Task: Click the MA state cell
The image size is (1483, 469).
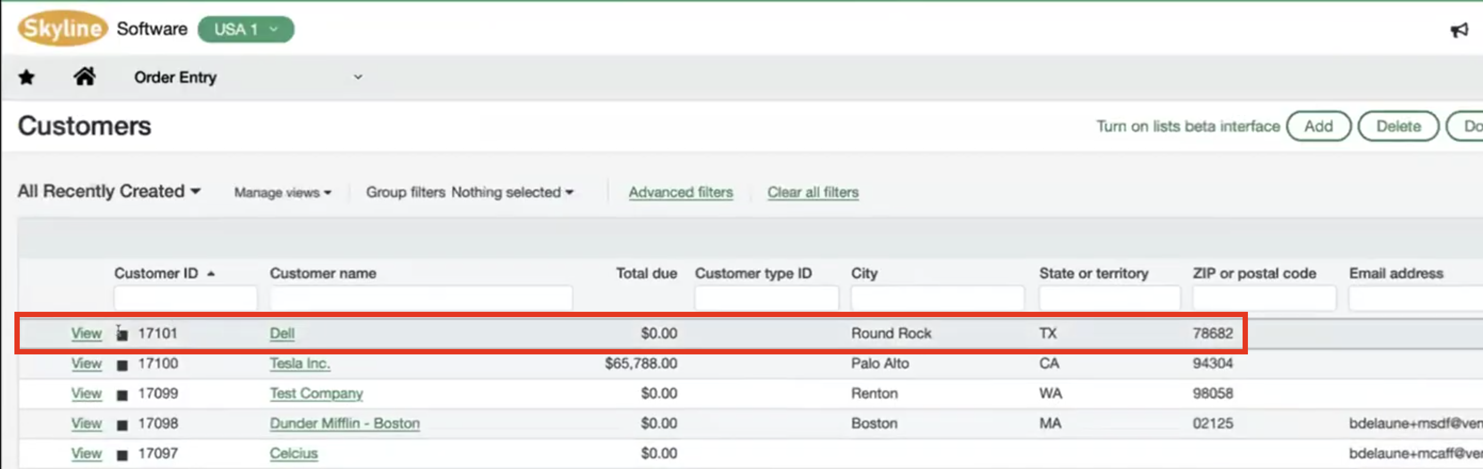Action: coord(1050,423)
